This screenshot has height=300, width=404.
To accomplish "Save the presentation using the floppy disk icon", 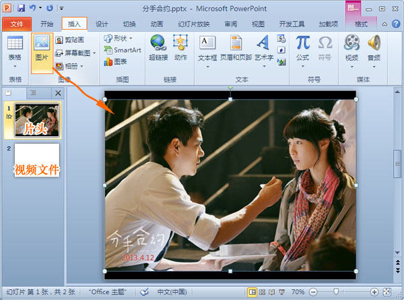I will point(21,8).
